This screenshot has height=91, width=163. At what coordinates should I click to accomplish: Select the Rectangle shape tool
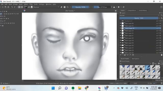click(x=5, y=14)
